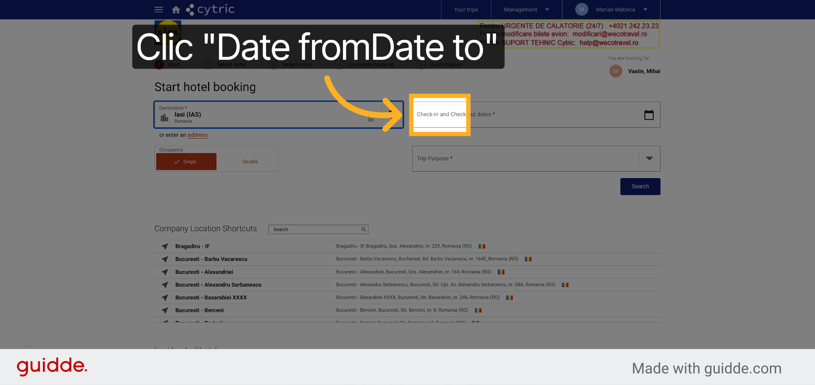Go to the home icon
Image resolution: width=815 pixels, height=385 pixels.
tap(176, 9)
